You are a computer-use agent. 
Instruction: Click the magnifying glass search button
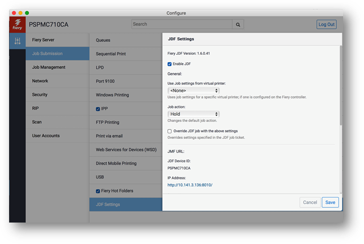pos(238,24)
